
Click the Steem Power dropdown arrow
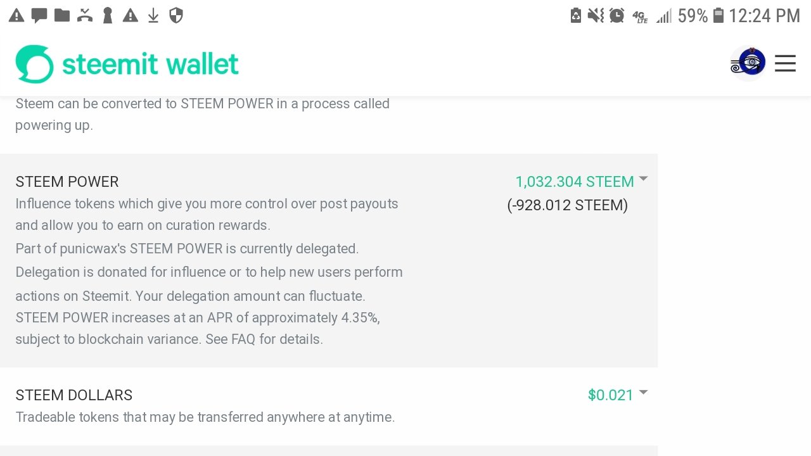point(644,179)
